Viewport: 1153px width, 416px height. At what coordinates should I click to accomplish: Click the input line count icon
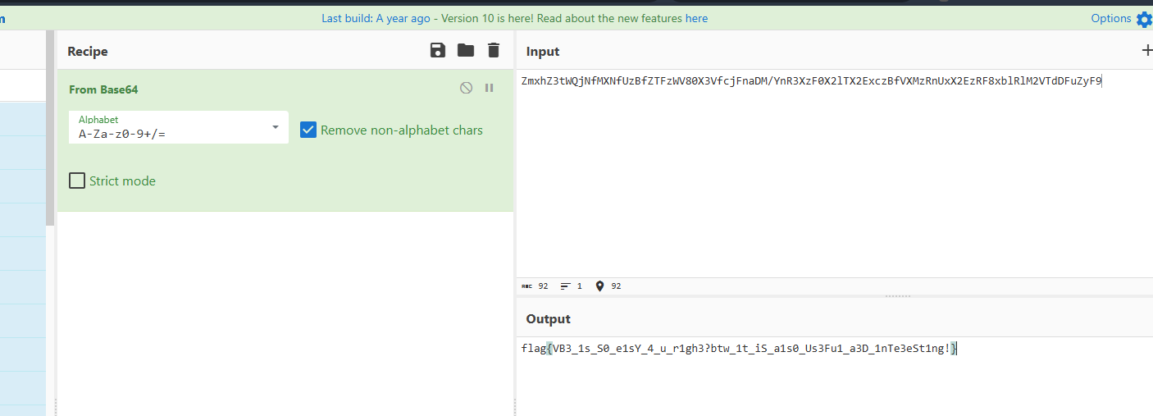[565, 286]
